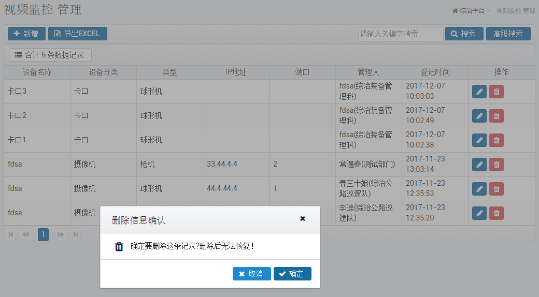Click 确定 to confirm the deletion
The image size is (539, 297).
tap(292, 274)
